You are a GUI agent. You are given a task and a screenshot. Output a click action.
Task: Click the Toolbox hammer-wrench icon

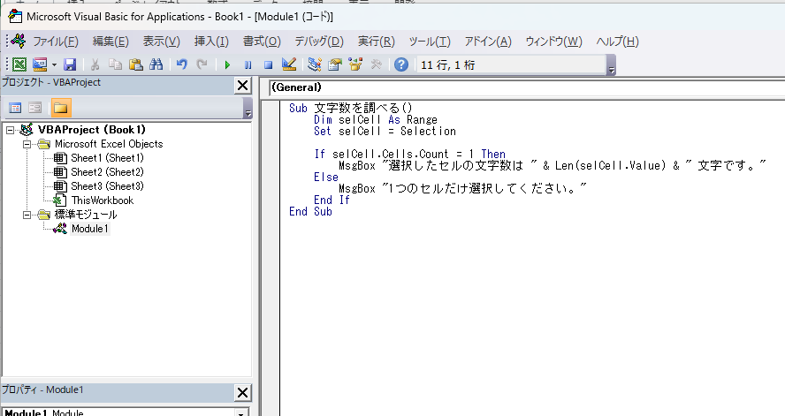point(376,64)
